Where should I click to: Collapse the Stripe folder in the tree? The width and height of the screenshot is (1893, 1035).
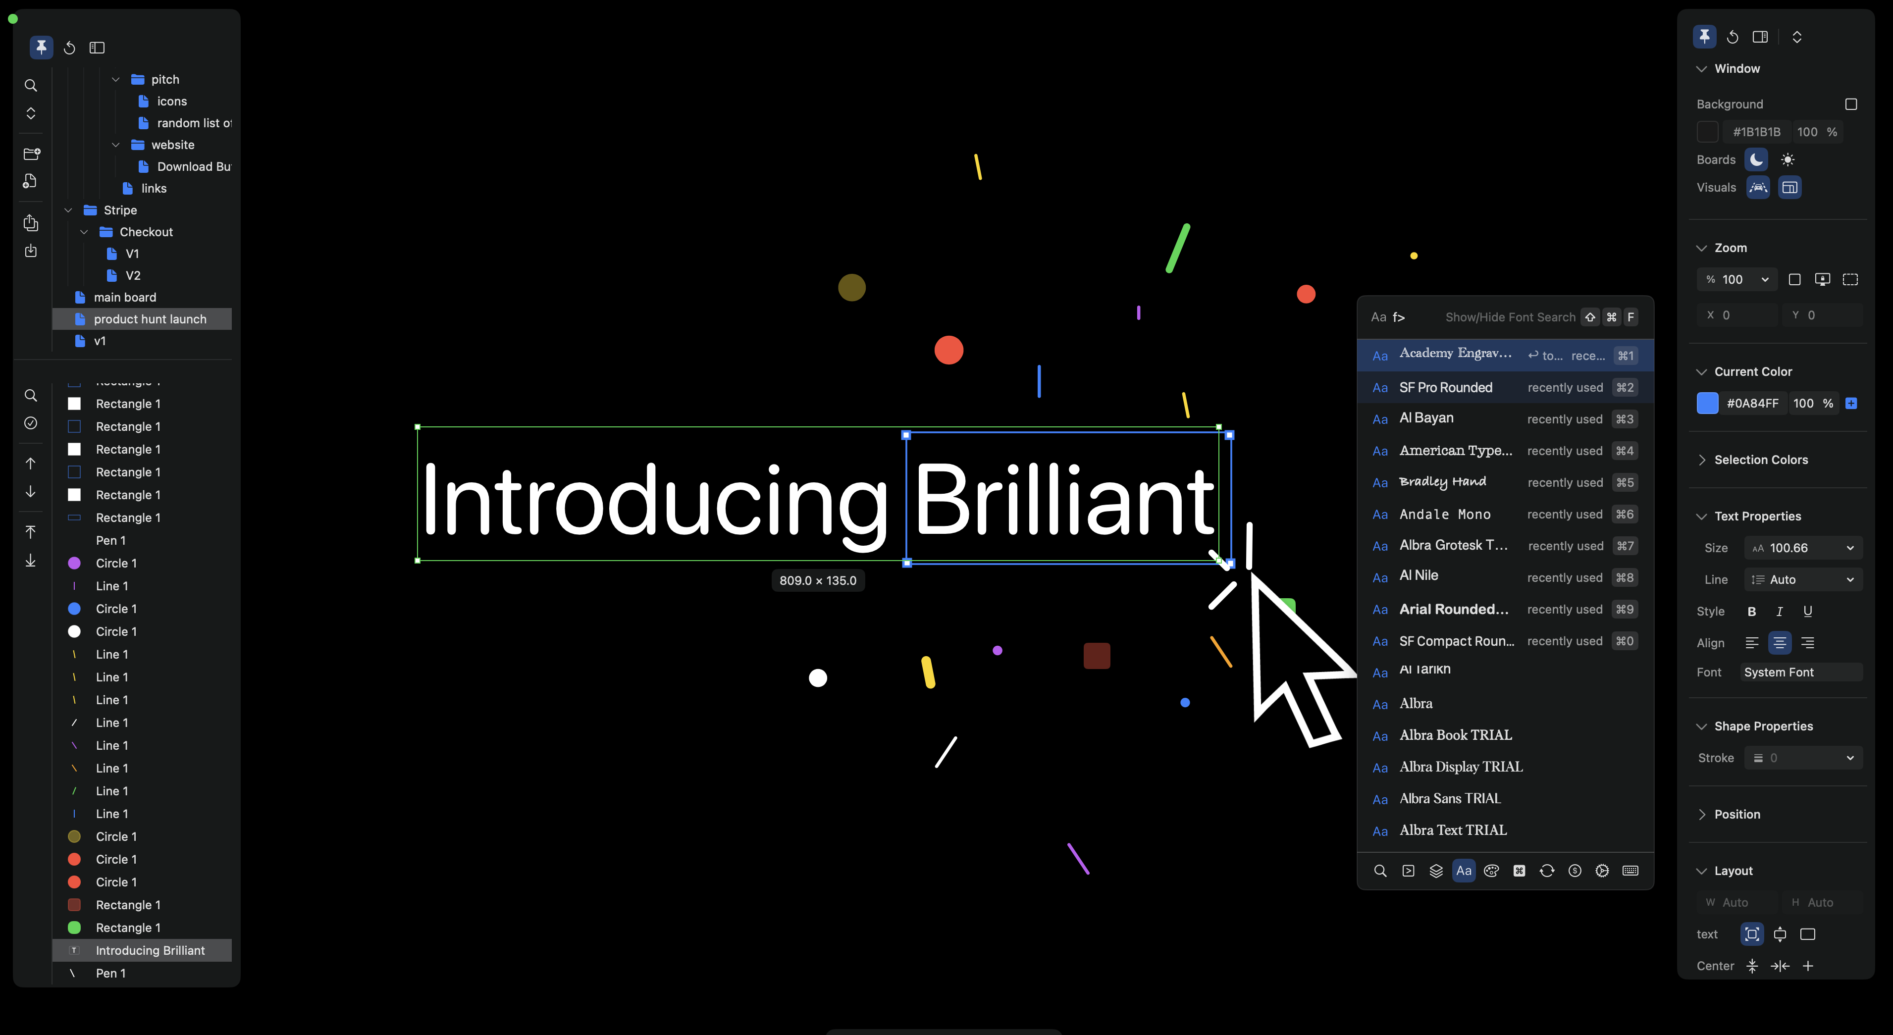tap(68, 210)
